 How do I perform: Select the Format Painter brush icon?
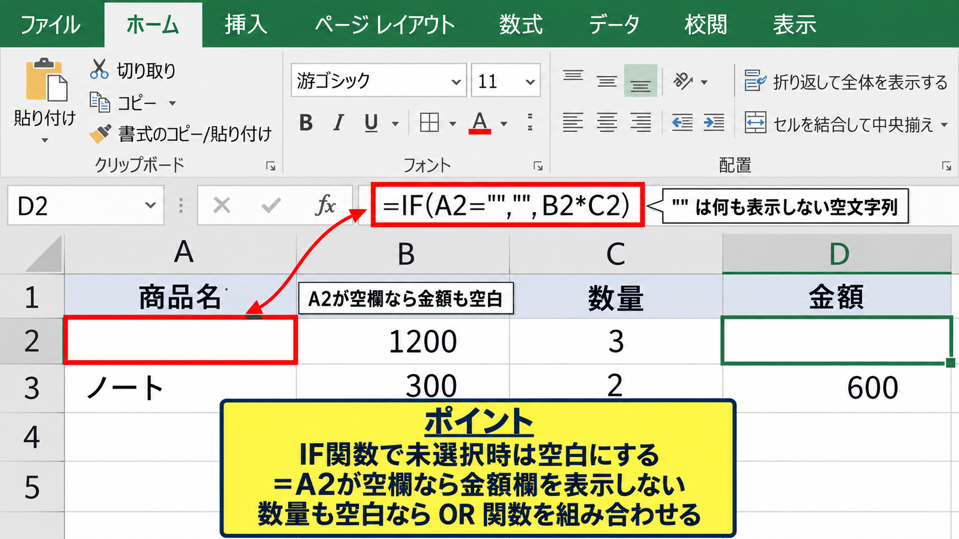click(x=100, y=134)
